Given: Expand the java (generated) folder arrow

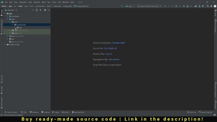Looking at the screenshot, I should (7, 36).
